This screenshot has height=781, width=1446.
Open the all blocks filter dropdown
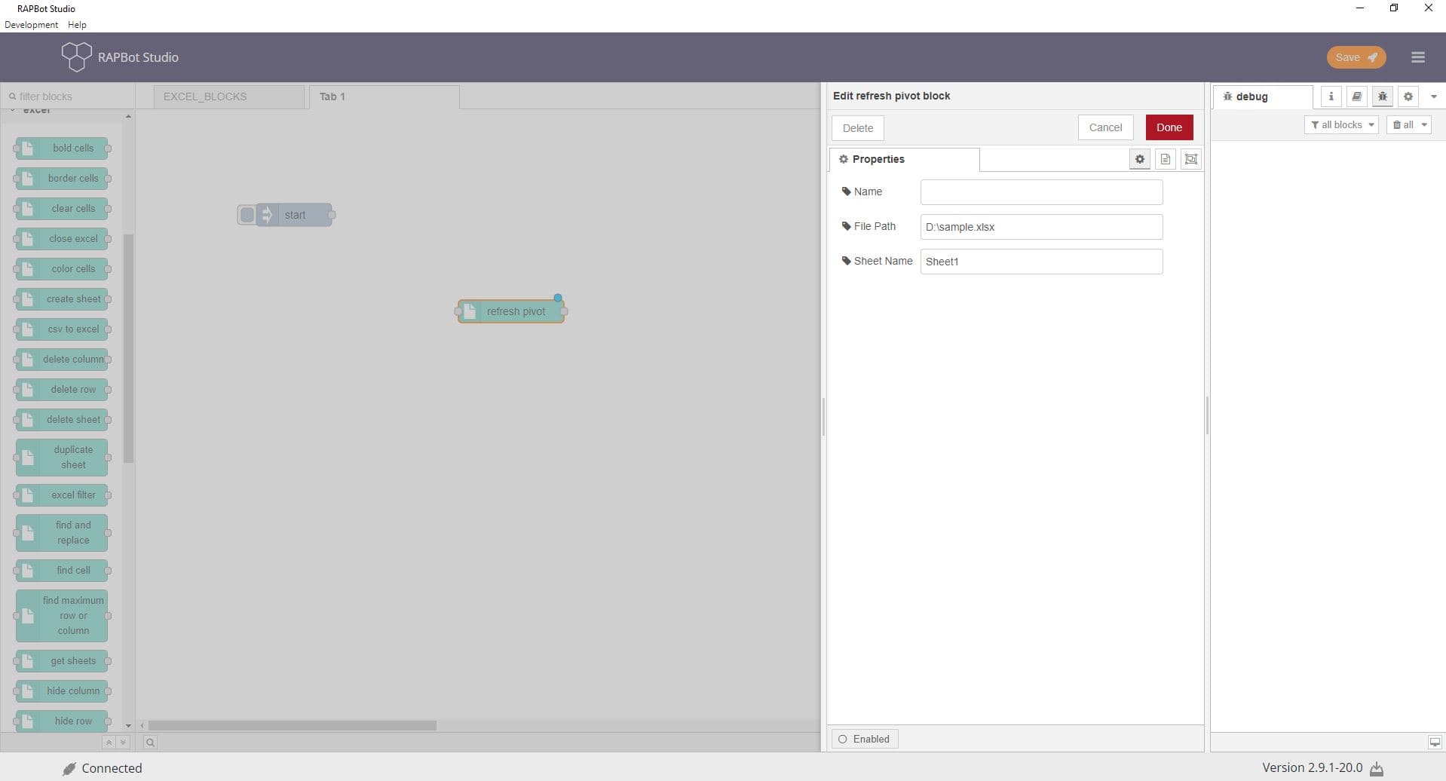tap(1341, 125)
